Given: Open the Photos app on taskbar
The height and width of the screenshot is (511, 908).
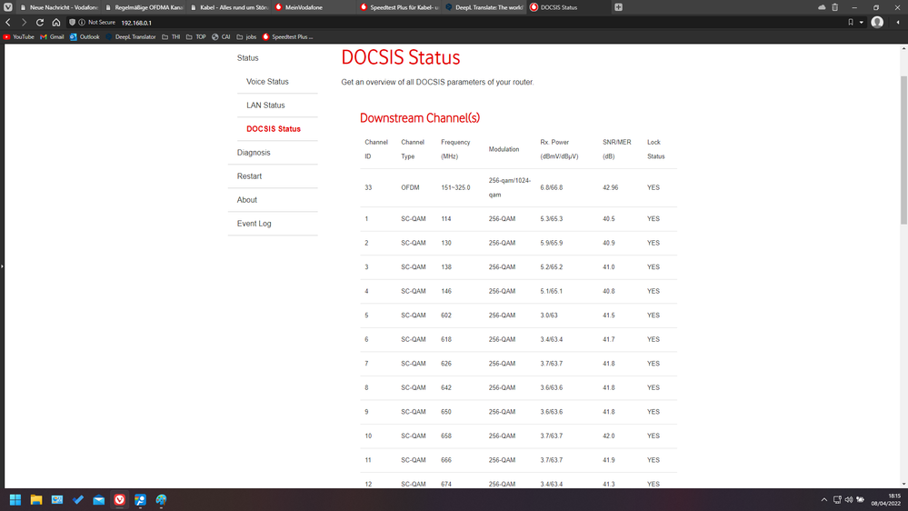Looking at the screenshot, I should click(56, 499).
